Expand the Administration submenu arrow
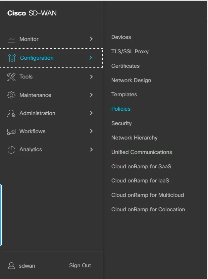 coord(91,113)
